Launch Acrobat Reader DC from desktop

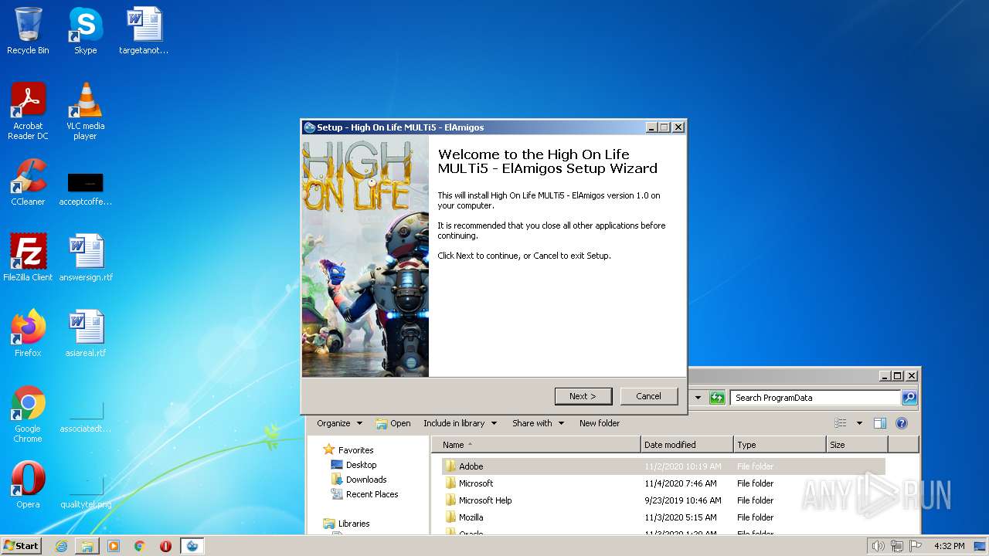click(x=28, y=111)
